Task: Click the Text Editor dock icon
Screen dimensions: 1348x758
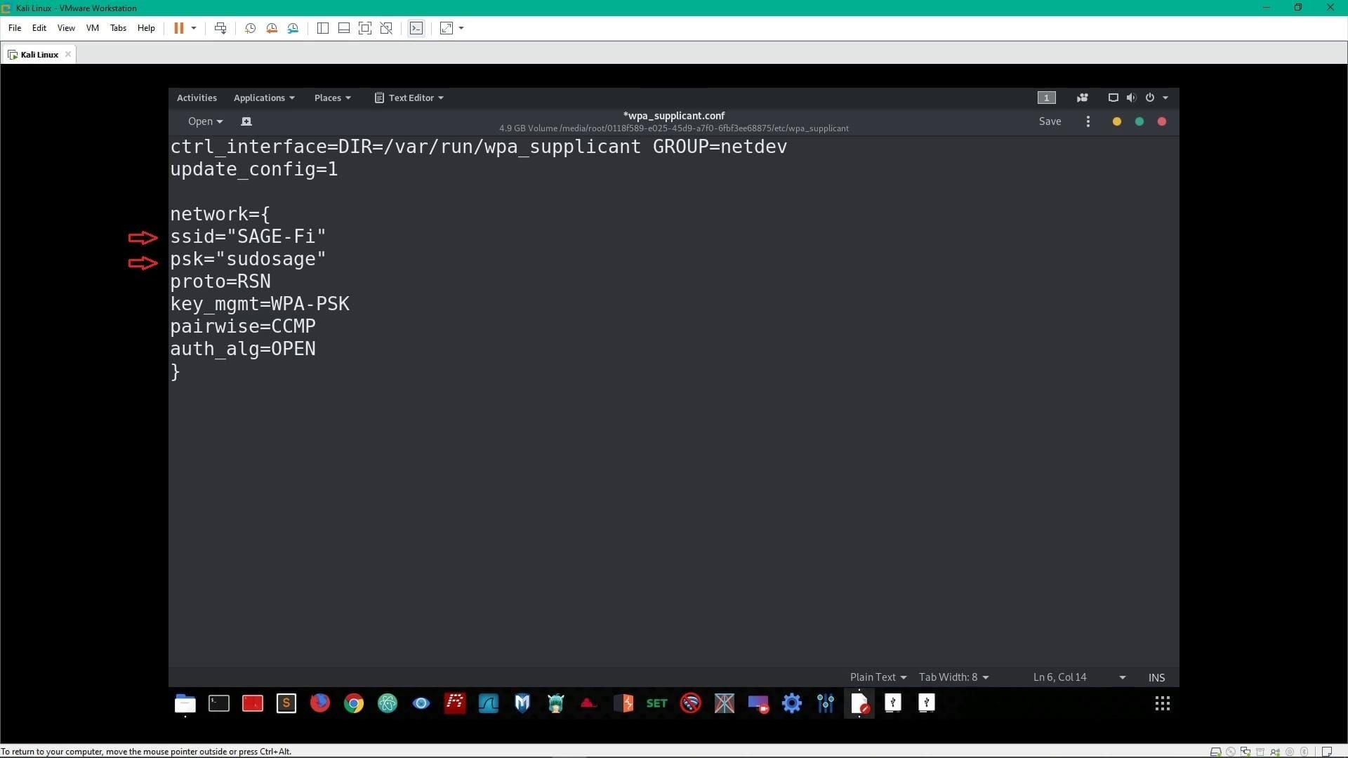Action: [x=859, y=703]
